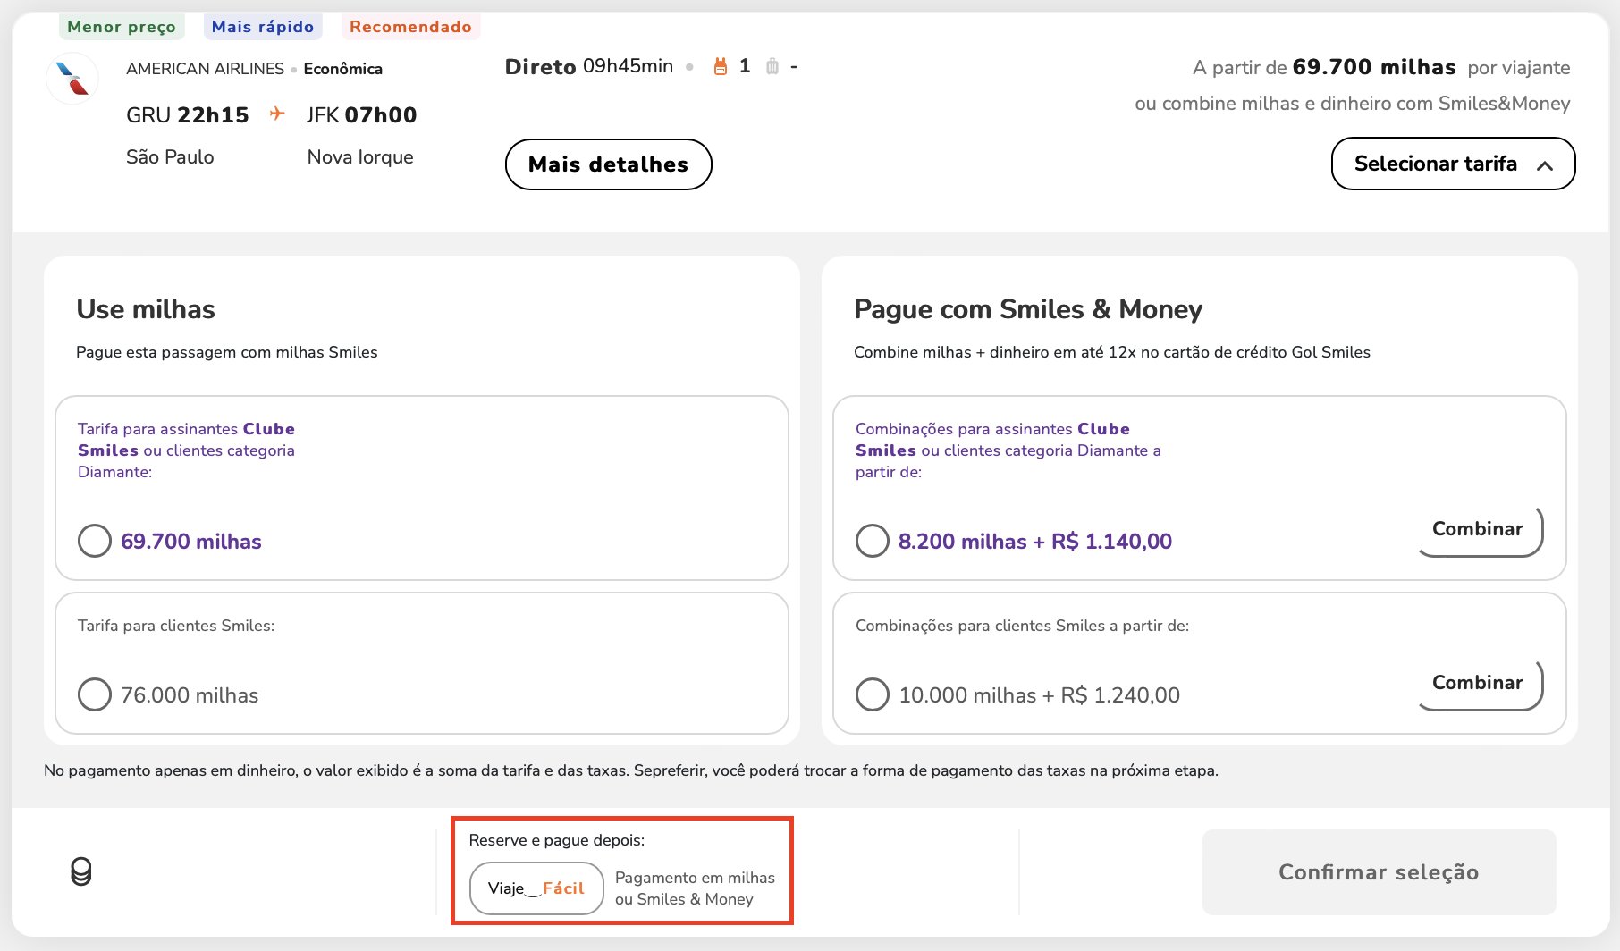
Task: Click the miles coin icon at the bottom left
Action: (x=81, y=871)
